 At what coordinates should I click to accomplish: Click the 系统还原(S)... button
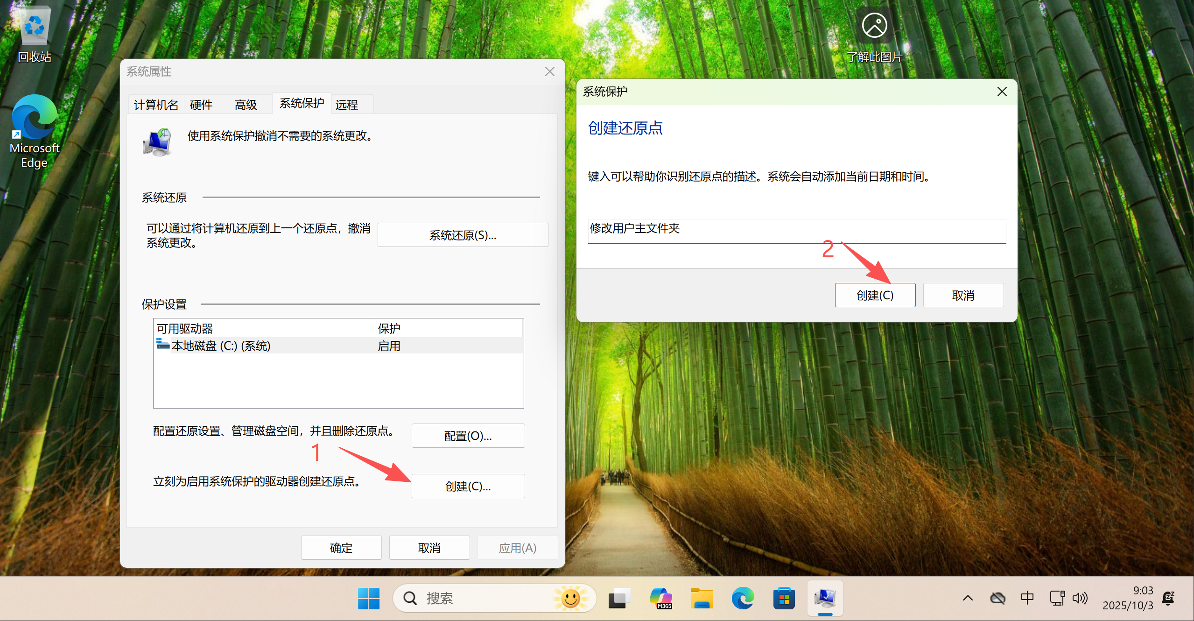point(463,235)
